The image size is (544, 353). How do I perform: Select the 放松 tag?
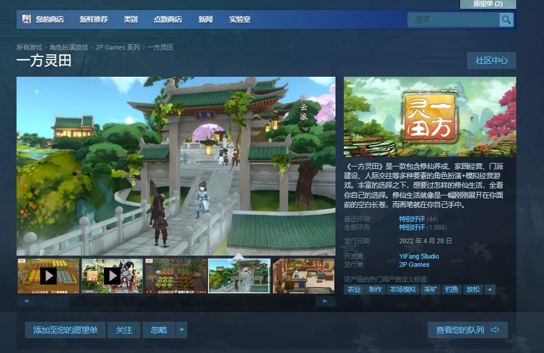473,290
